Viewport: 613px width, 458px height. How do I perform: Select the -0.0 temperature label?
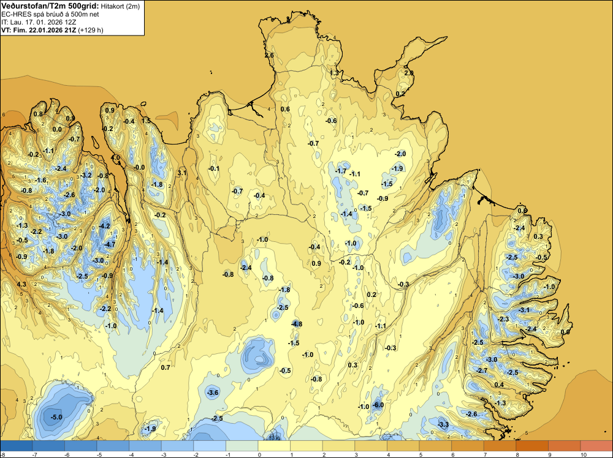[139, 167]
